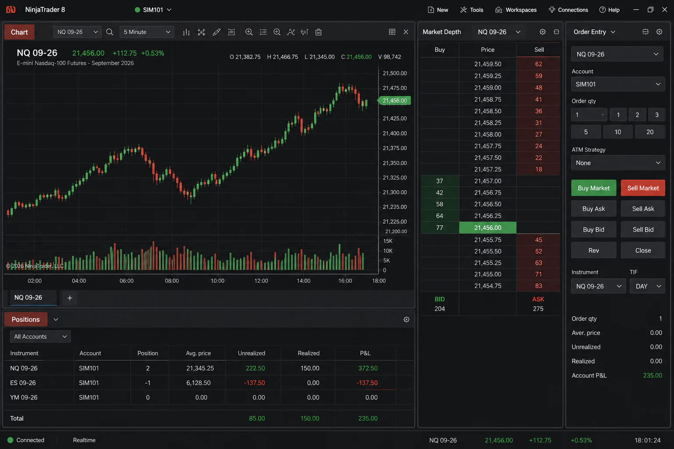Select the Positions tab

[x=25, y=320]
